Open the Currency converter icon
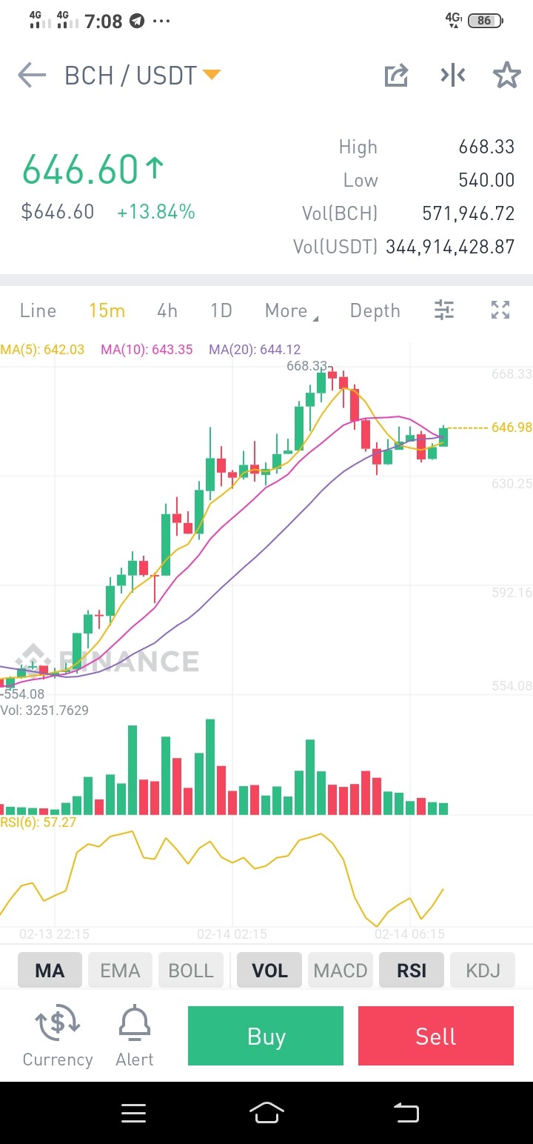 click(x=58, y=1023)
